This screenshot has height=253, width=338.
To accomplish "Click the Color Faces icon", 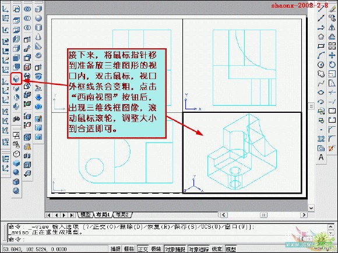I will (27, 104).
